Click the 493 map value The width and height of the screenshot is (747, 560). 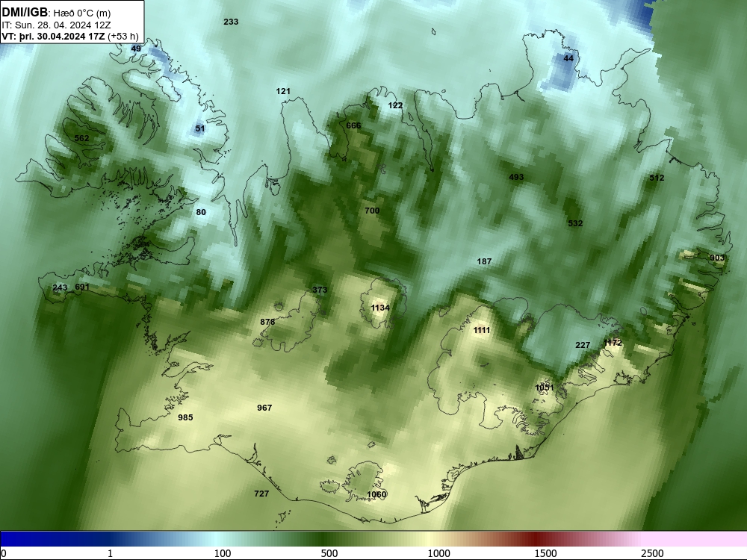516,177
